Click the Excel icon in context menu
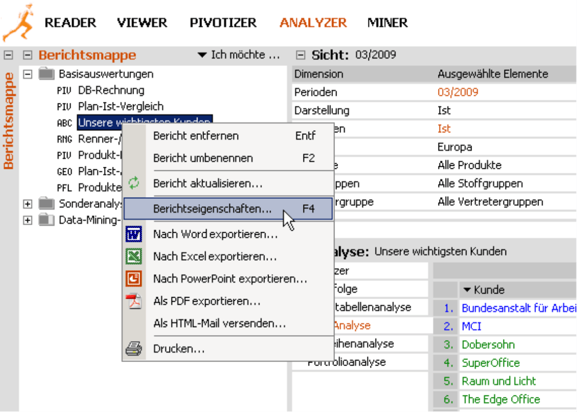Screen dimensions: 577x412 (x=133, y=256)
